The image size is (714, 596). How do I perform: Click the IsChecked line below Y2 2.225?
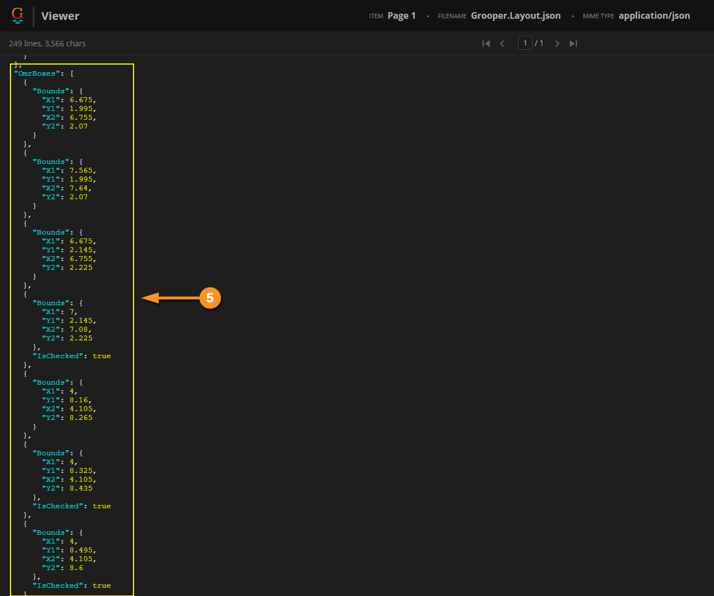point(72,356)
